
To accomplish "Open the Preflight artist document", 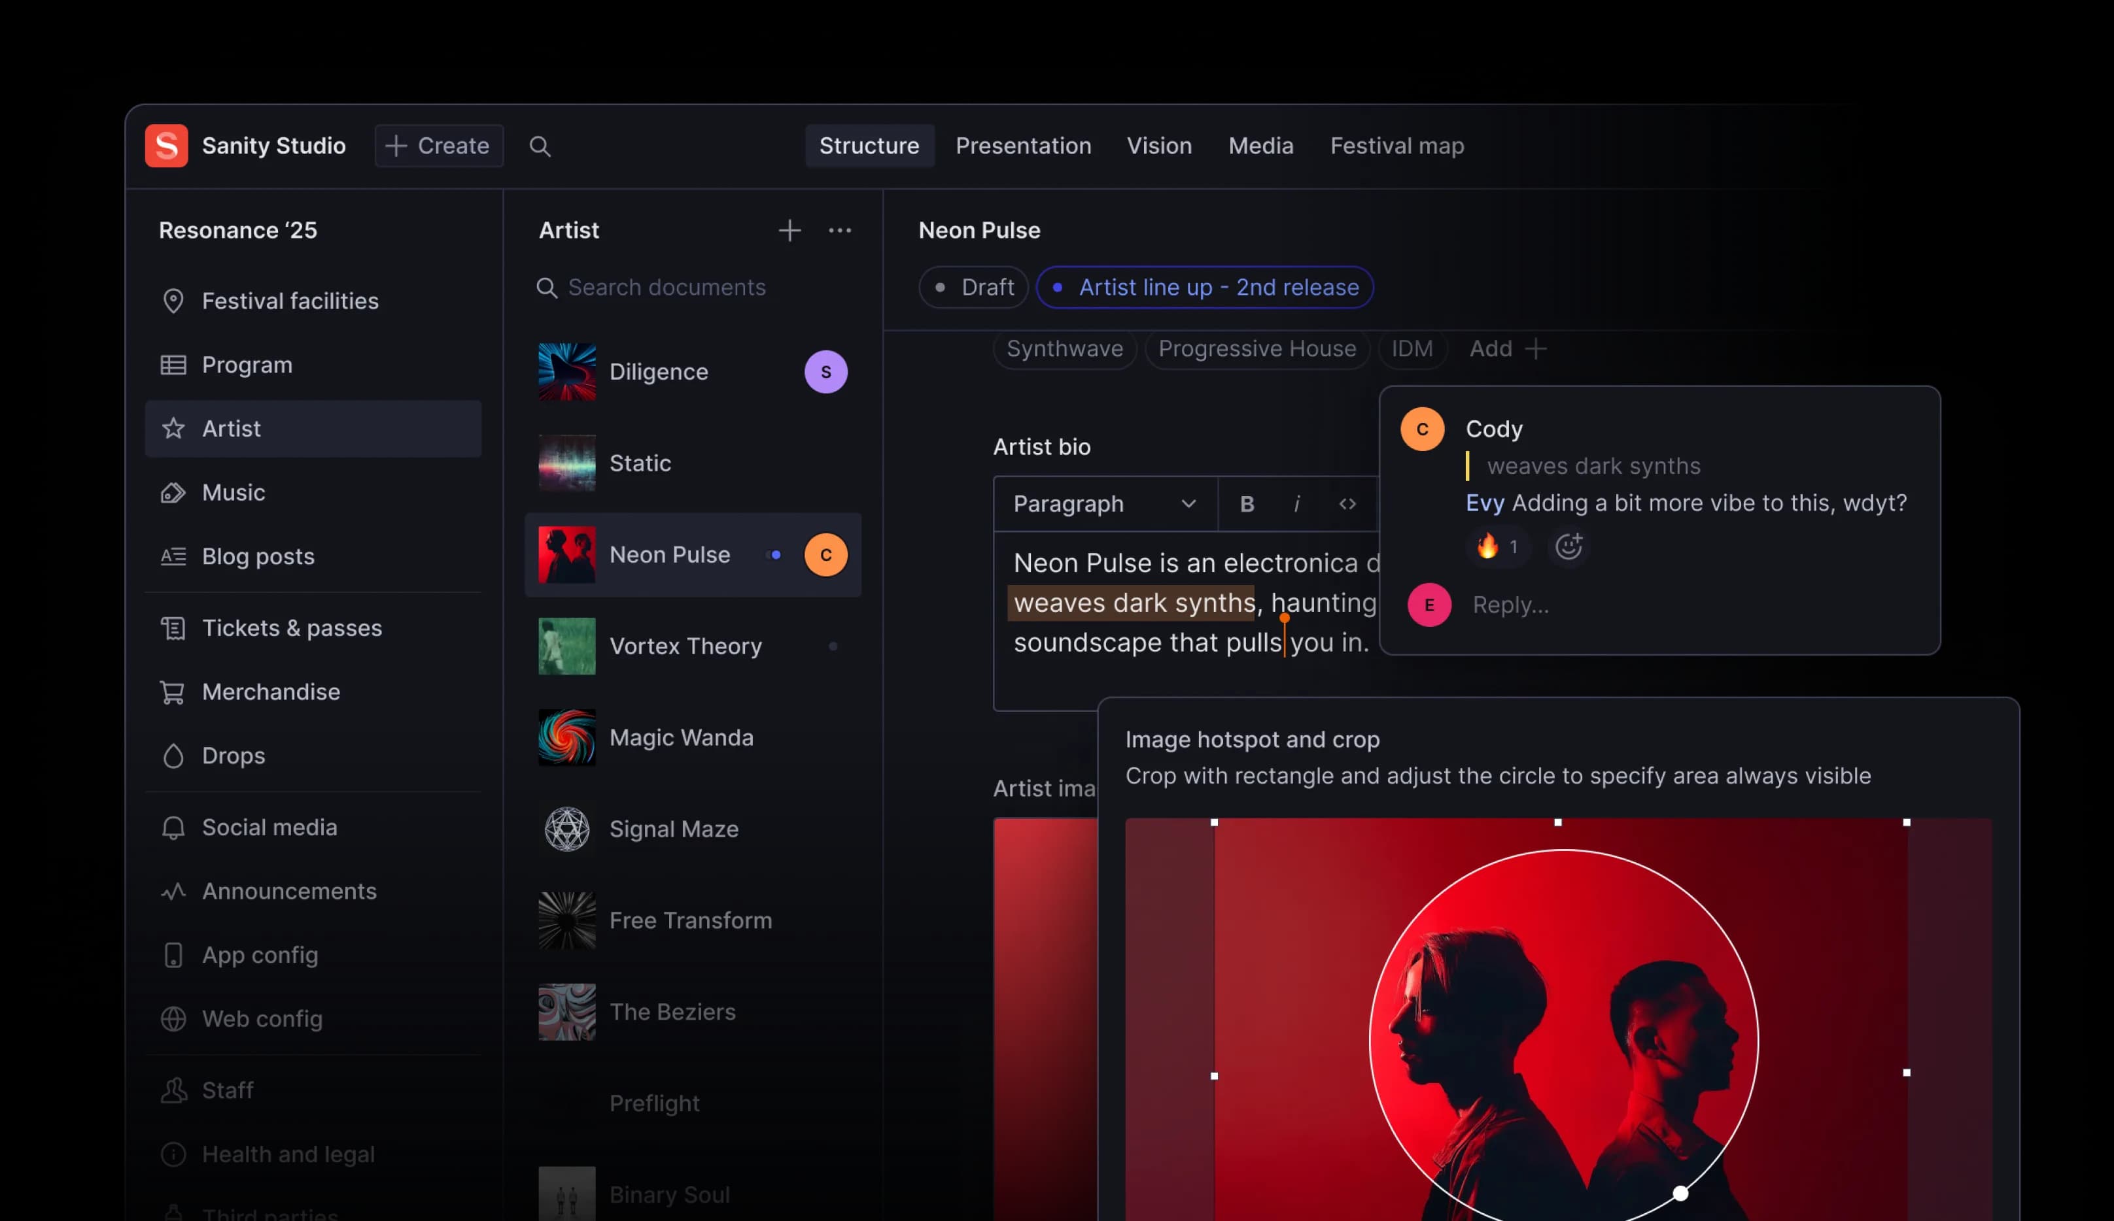I will pos(693,1103).
